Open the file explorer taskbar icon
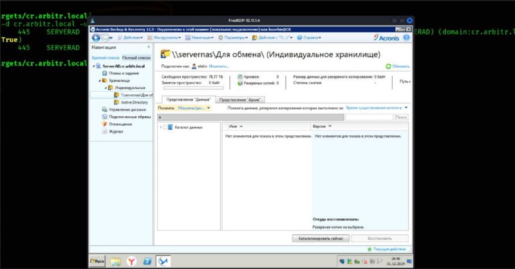The width and height of the screenshot is (515, 269). pos(116,261)
